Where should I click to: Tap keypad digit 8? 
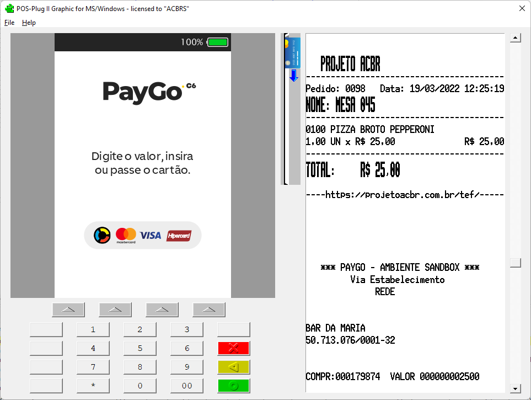click(x=140, y=367)
